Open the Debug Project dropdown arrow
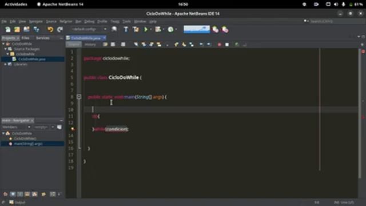Image resolution: width=366 pixels, height=206 pixels. pos(164,29)
